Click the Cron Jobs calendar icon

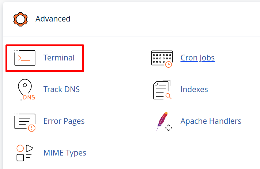tap(162, 59)
